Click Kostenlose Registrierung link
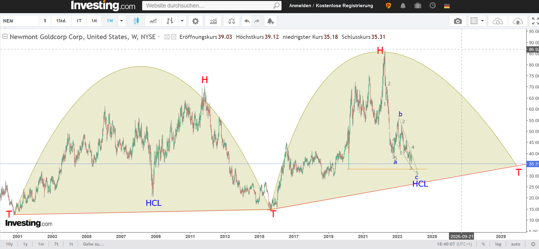 [x=344, y=6]
